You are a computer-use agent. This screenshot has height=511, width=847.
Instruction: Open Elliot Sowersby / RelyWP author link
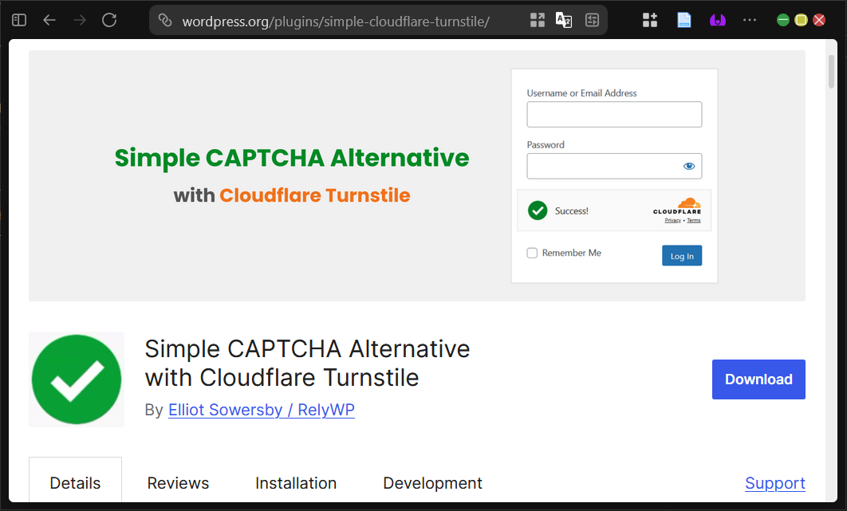tap(262, 410)
